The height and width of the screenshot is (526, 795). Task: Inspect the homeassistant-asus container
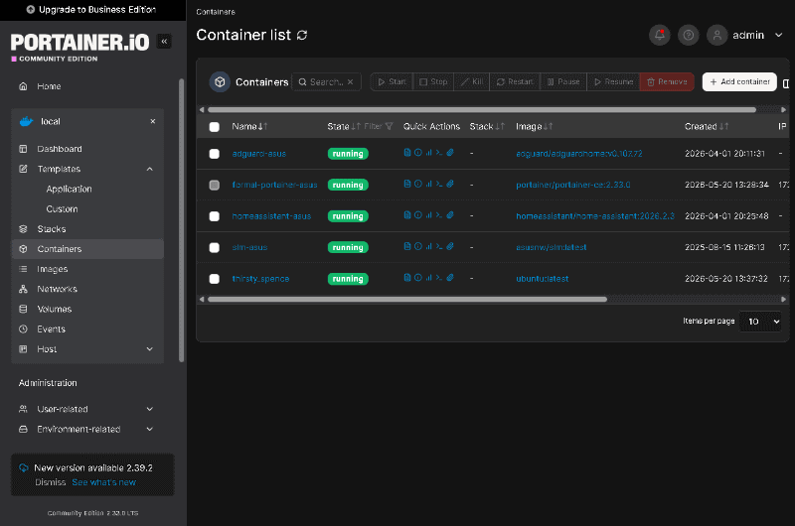tap(417, 215)
